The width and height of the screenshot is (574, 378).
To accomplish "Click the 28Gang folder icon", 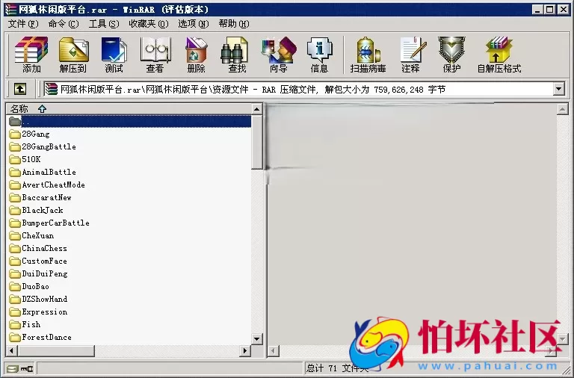I will (15, 134).
